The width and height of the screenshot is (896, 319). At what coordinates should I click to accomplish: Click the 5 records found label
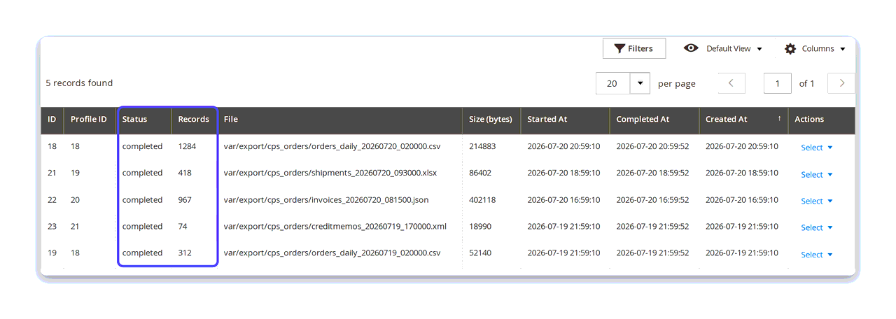(79, 83)
